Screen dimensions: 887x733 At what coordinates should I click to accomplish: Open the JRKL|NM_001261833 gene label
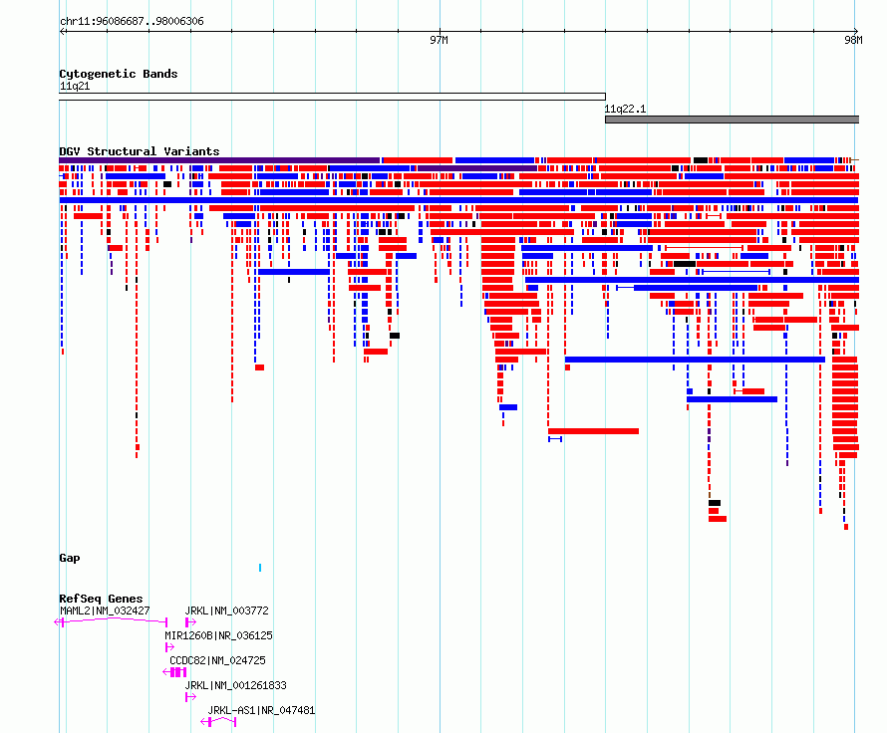click(x=236, y=685)
